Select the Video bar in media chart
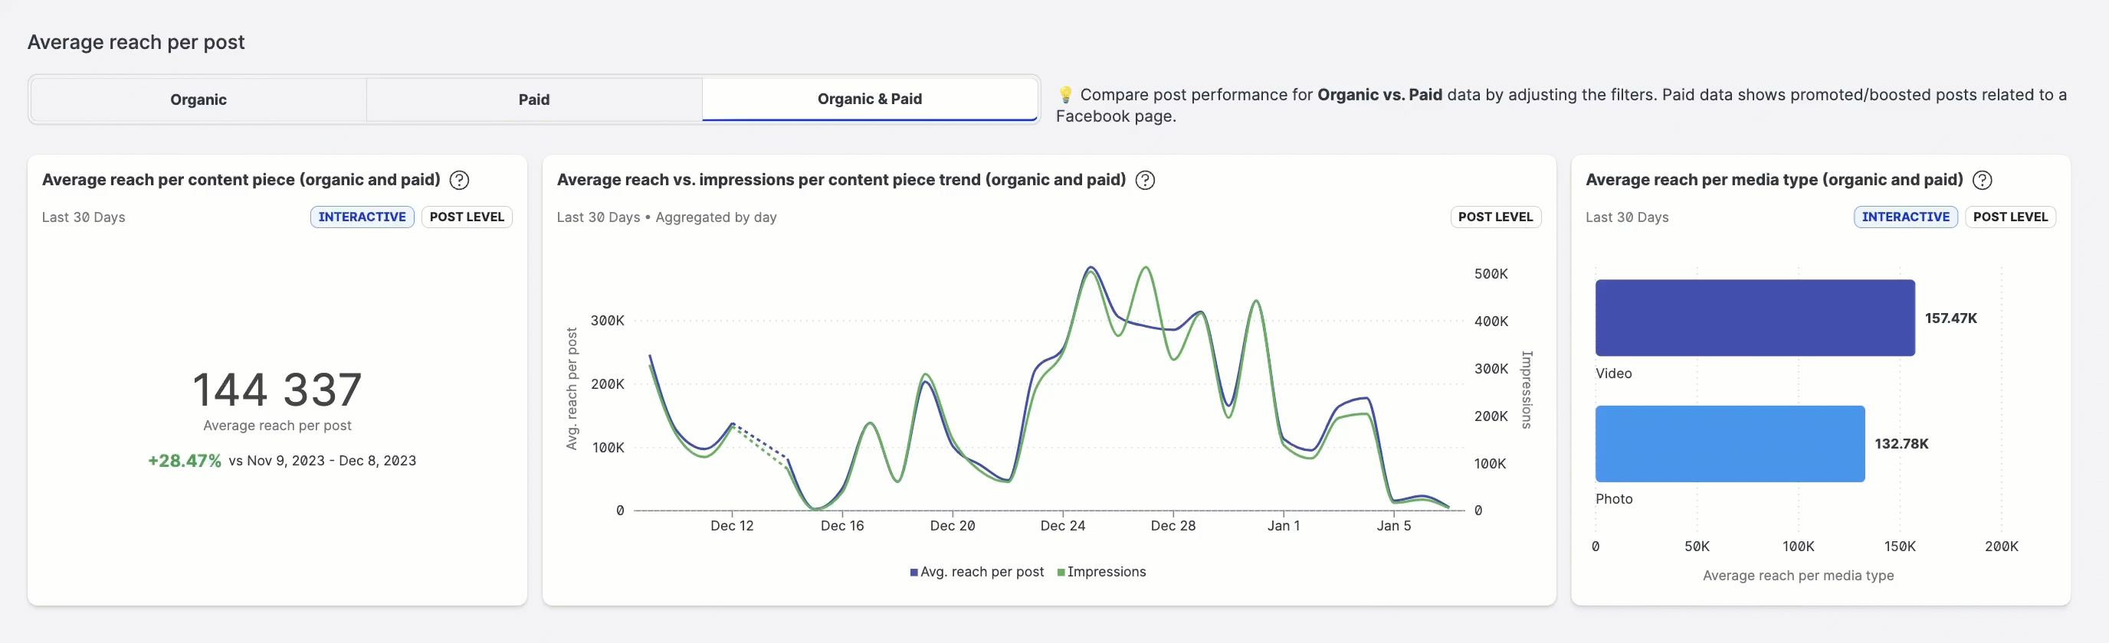 [x=1754, y=318]
